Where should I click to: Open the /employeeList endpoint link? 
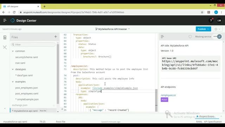168,95
